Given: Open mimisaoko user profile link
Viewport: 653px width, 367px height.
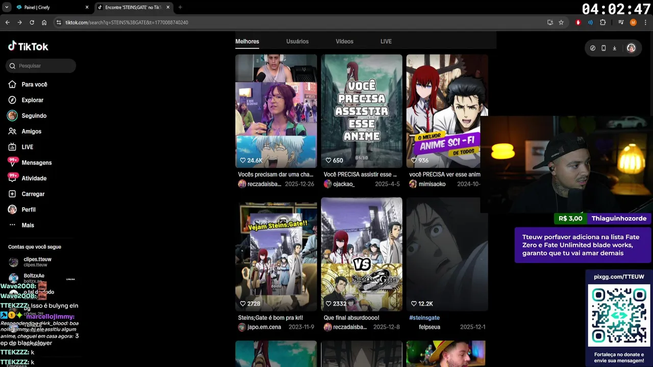Looking at the screenshot, I should tap(432, 184).
